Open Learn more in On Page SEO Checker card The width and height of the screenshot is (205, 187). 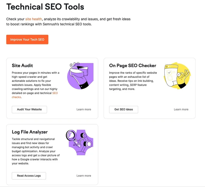click(x=181, y=109)
